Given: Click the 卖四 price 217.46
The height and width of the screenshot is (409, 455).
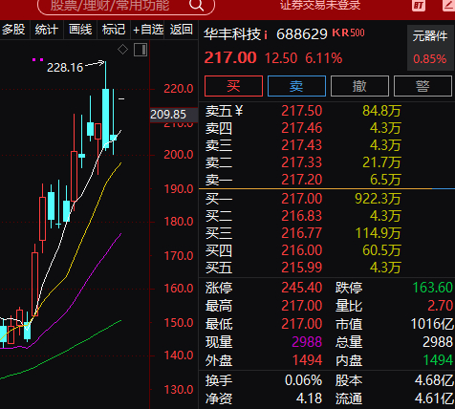Looking at the screenshot, I should [x=302, y=128].
